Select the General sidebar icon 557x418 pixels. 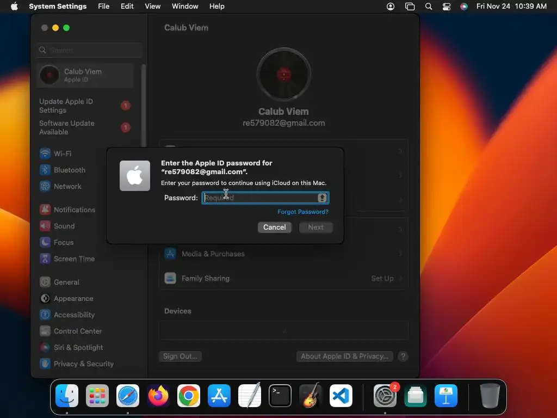45,282
